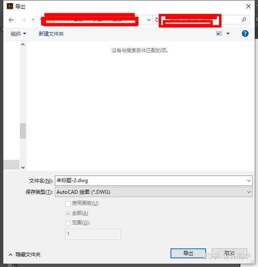Open the blue help question mark
258x267 pixels.
point(245,34)
